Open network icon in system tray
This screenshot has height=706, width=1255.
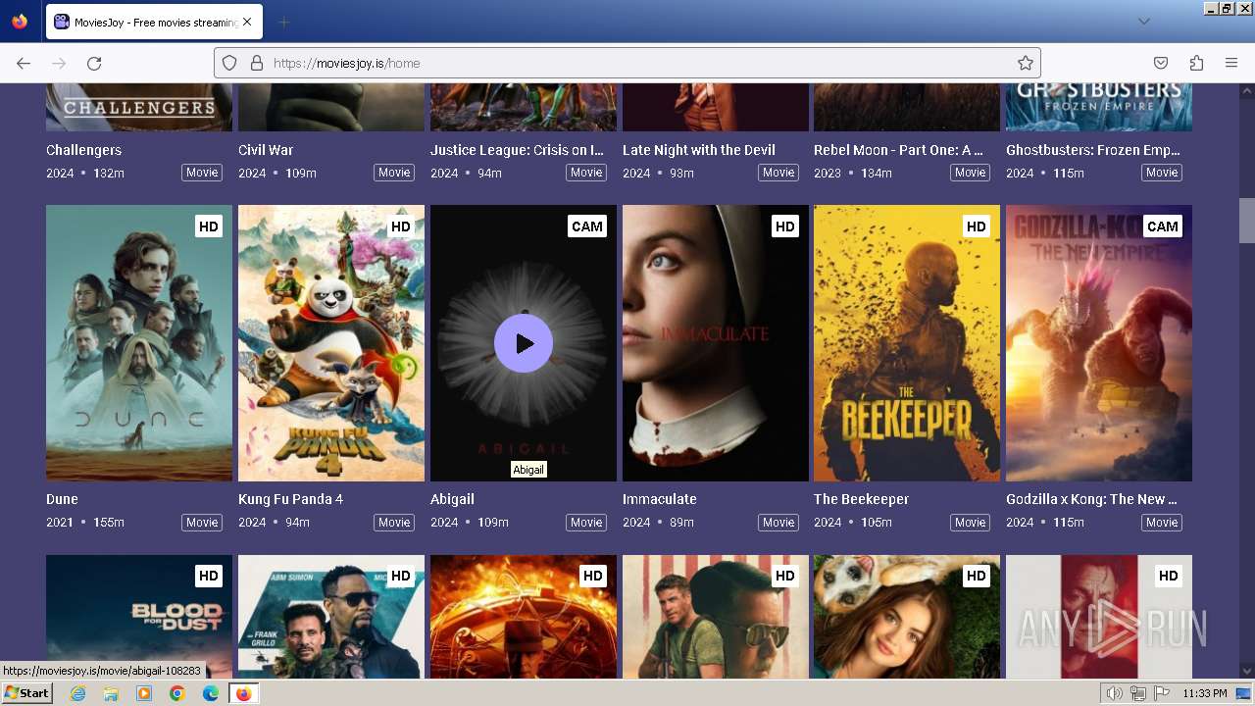[1138, 693]
